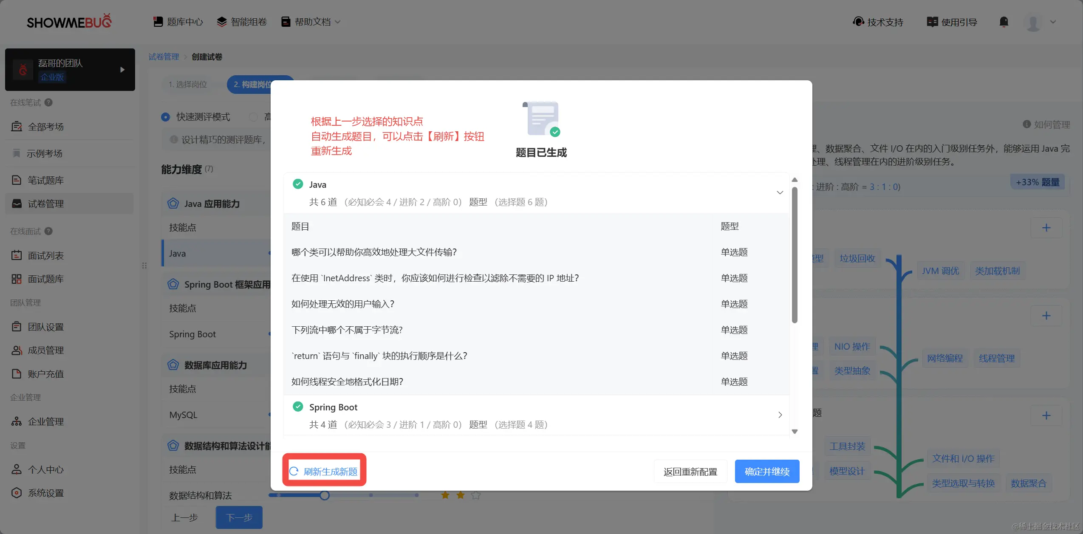This screenshot has width=1083, height=534.
Task: Open the 题库中心 menu item
Action: tap(178, 22)
